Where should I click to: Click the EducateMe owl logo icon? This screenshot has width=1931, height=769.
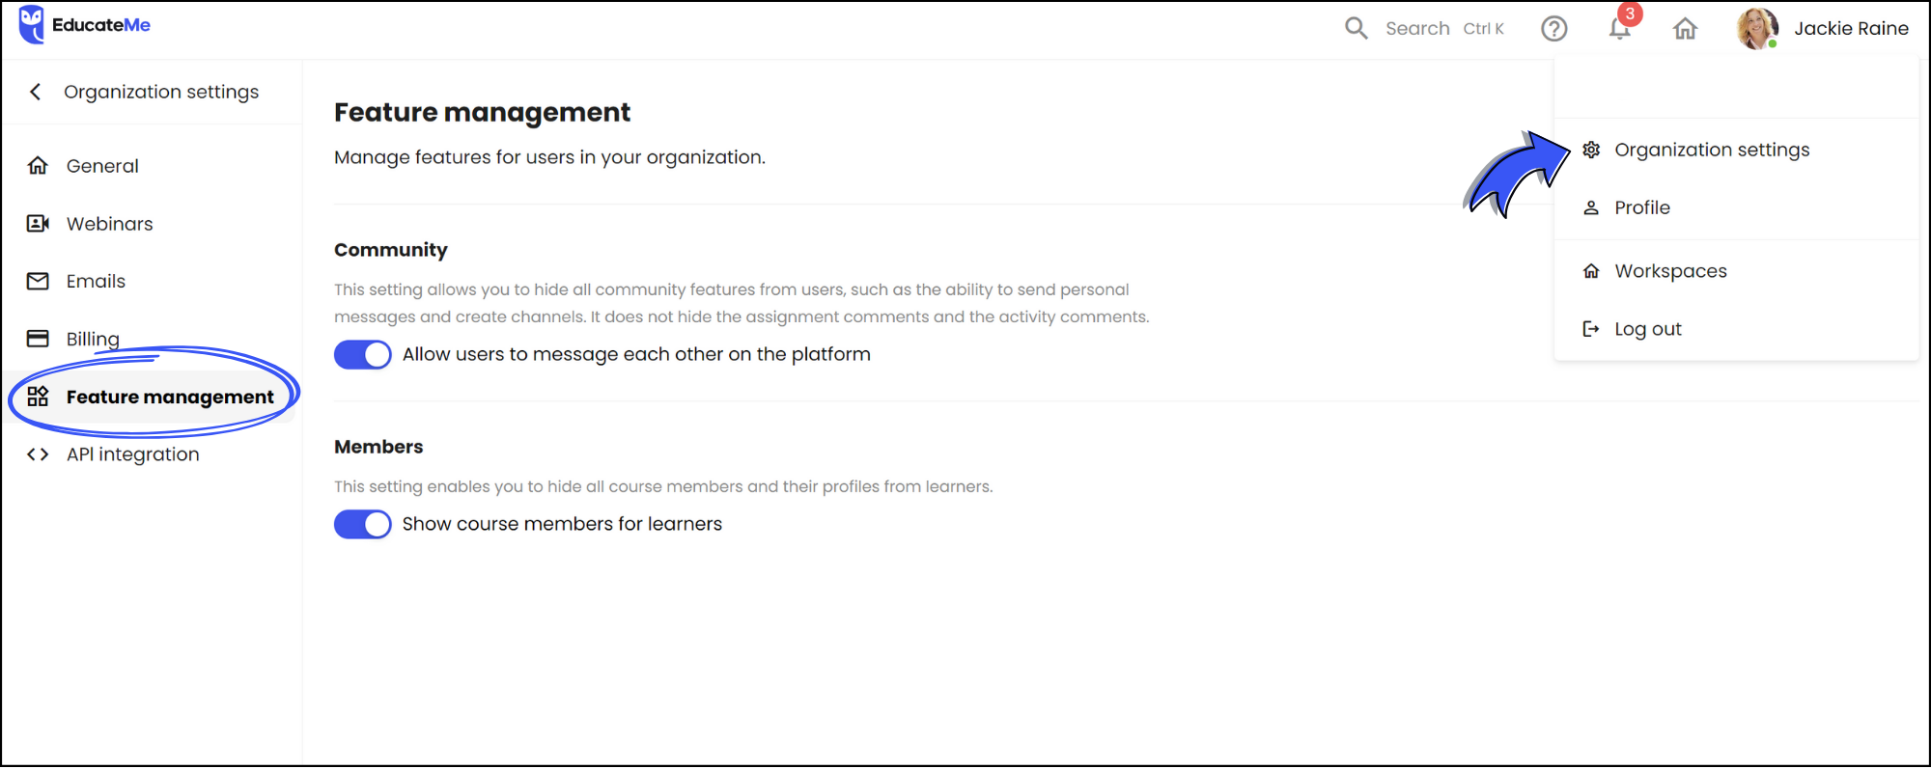(32, 24)
